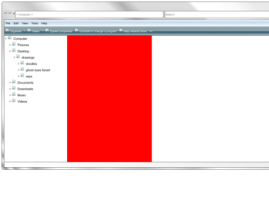Expand the Desktop folder arrow

click(10, 51)
